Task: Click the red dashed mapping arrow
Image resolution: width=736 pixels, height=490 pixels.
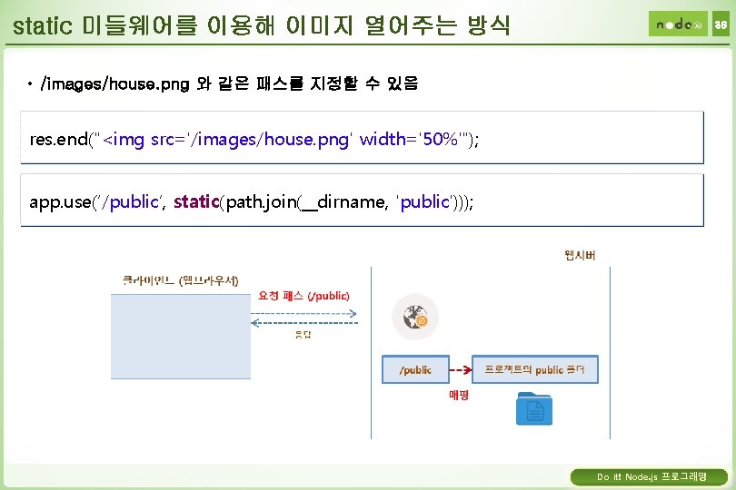Action: click(461, 370)
